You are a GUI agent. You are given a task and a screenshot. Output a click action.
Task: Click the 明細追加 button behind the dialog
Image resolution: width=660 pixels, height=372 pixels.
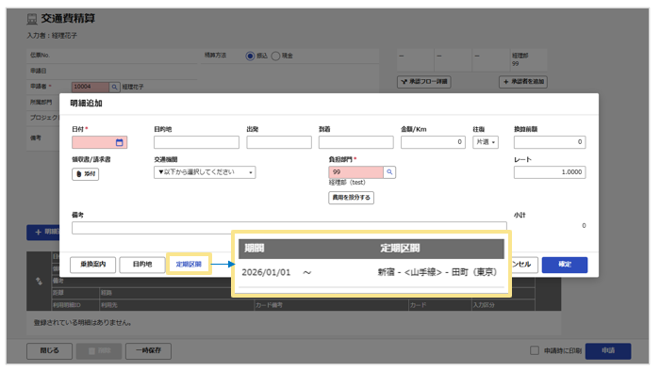43,233
